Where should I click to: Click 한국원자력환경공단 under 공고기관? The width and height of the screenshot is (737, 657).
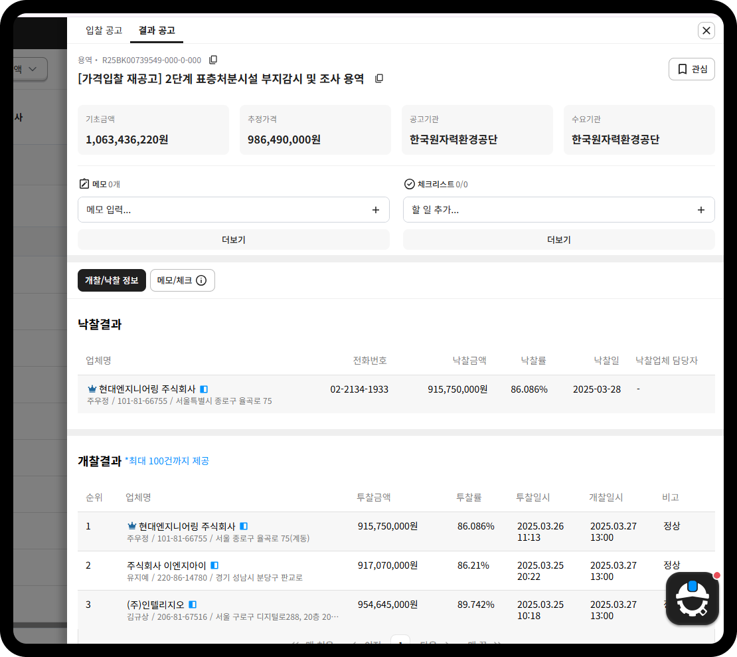[453, 140]
